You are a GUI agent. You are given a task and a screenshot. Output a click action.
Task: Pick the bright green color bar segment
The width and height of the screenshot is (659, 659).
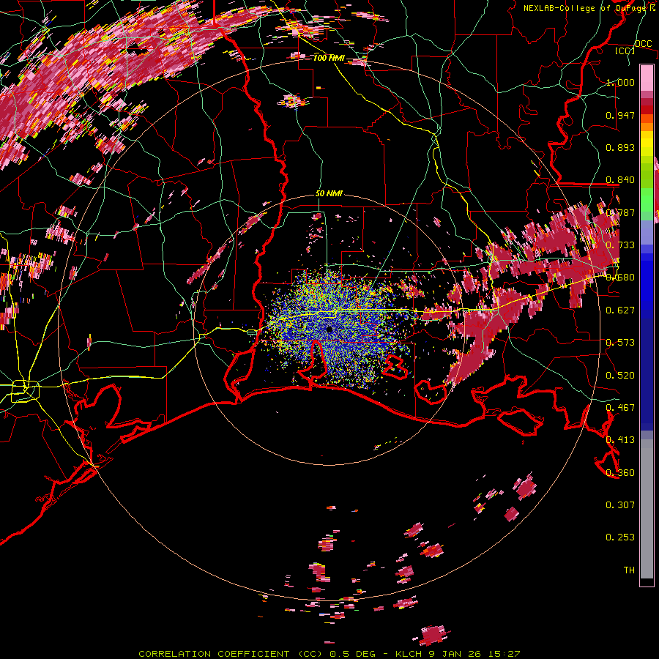click(x=647, y=200)
